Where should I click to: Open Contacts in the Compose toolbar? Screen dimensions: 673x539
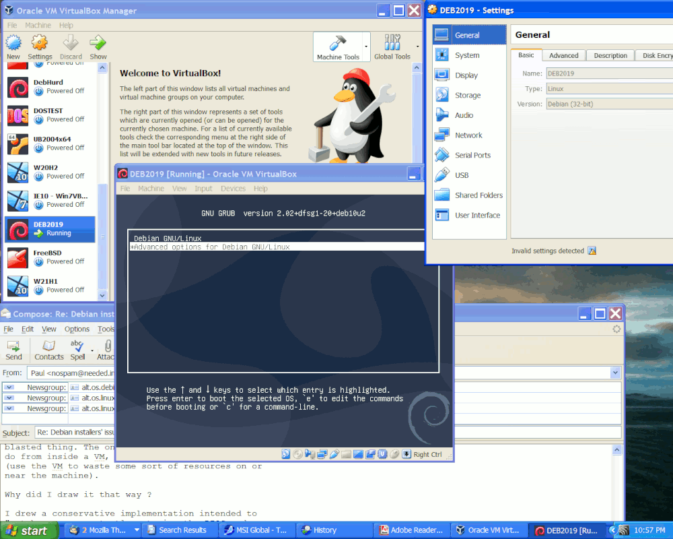(x=49, y=351)
